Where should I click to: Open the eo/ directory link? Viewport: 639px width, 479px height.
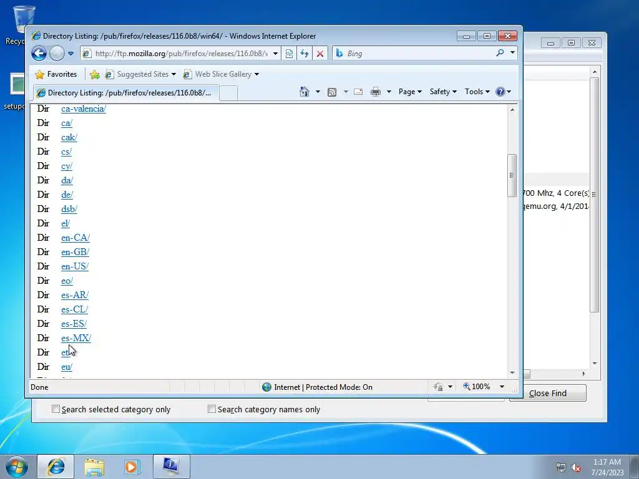(67, 281)
